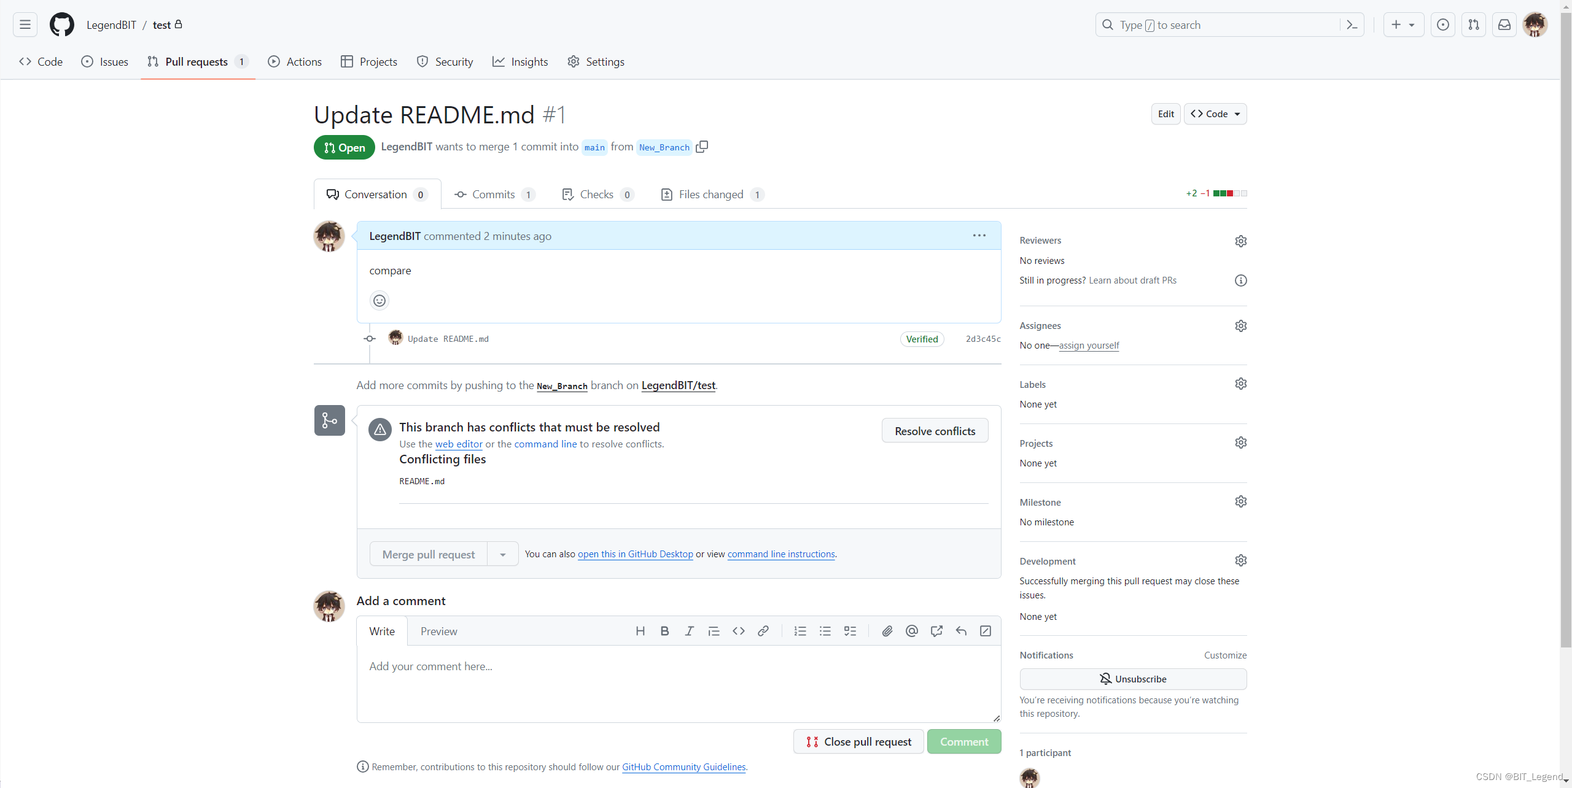Screen dimensions: 1572x788
Task: Open the Security repository tab
Action: [445, 61]
